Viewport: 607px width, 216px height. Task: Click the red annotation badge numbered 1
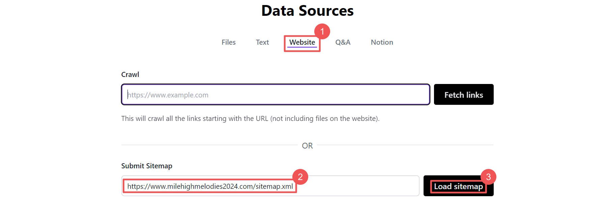pos(323,32)
